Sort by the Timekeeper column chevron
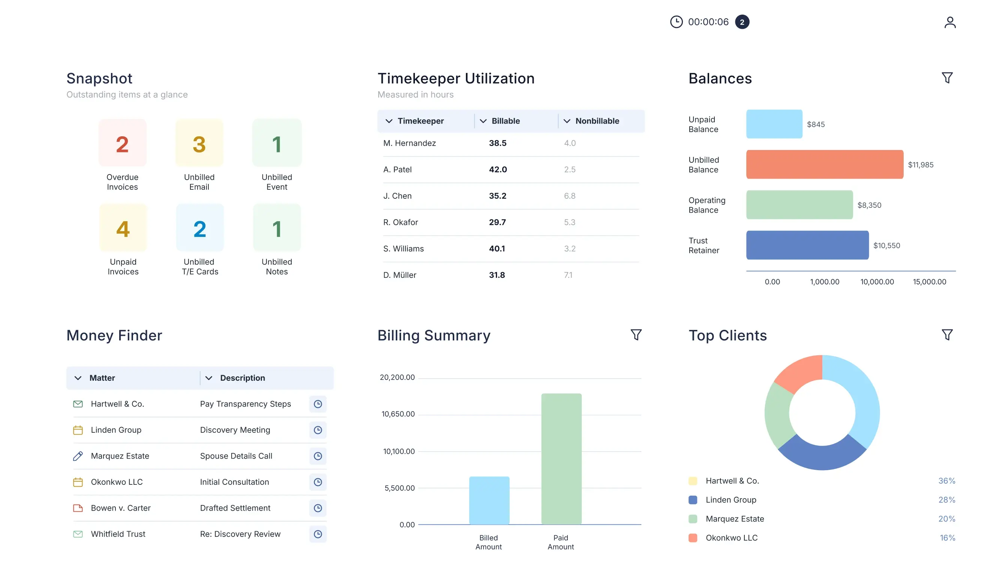Image resolution: width=982 pixels, height=569 pixels. coord(389,121)
